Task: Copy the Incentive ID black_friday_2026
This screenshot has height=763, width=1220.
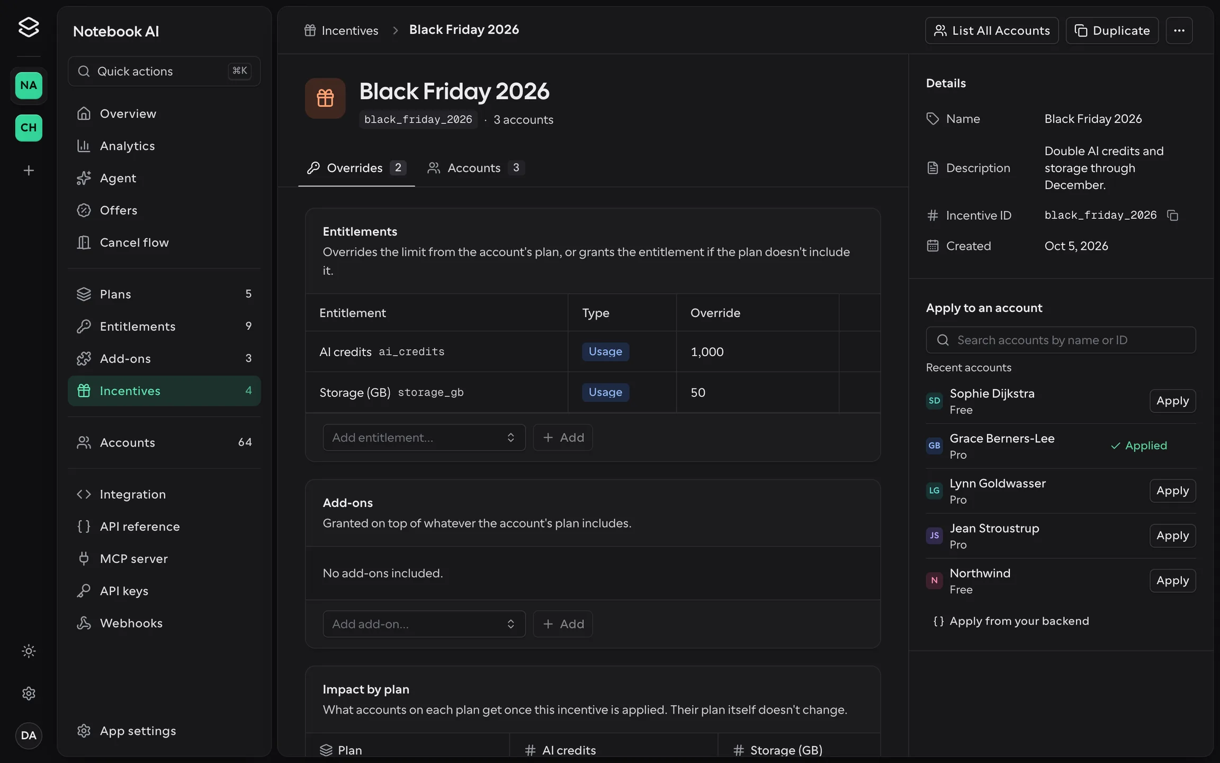Action: click(1172, 215)
